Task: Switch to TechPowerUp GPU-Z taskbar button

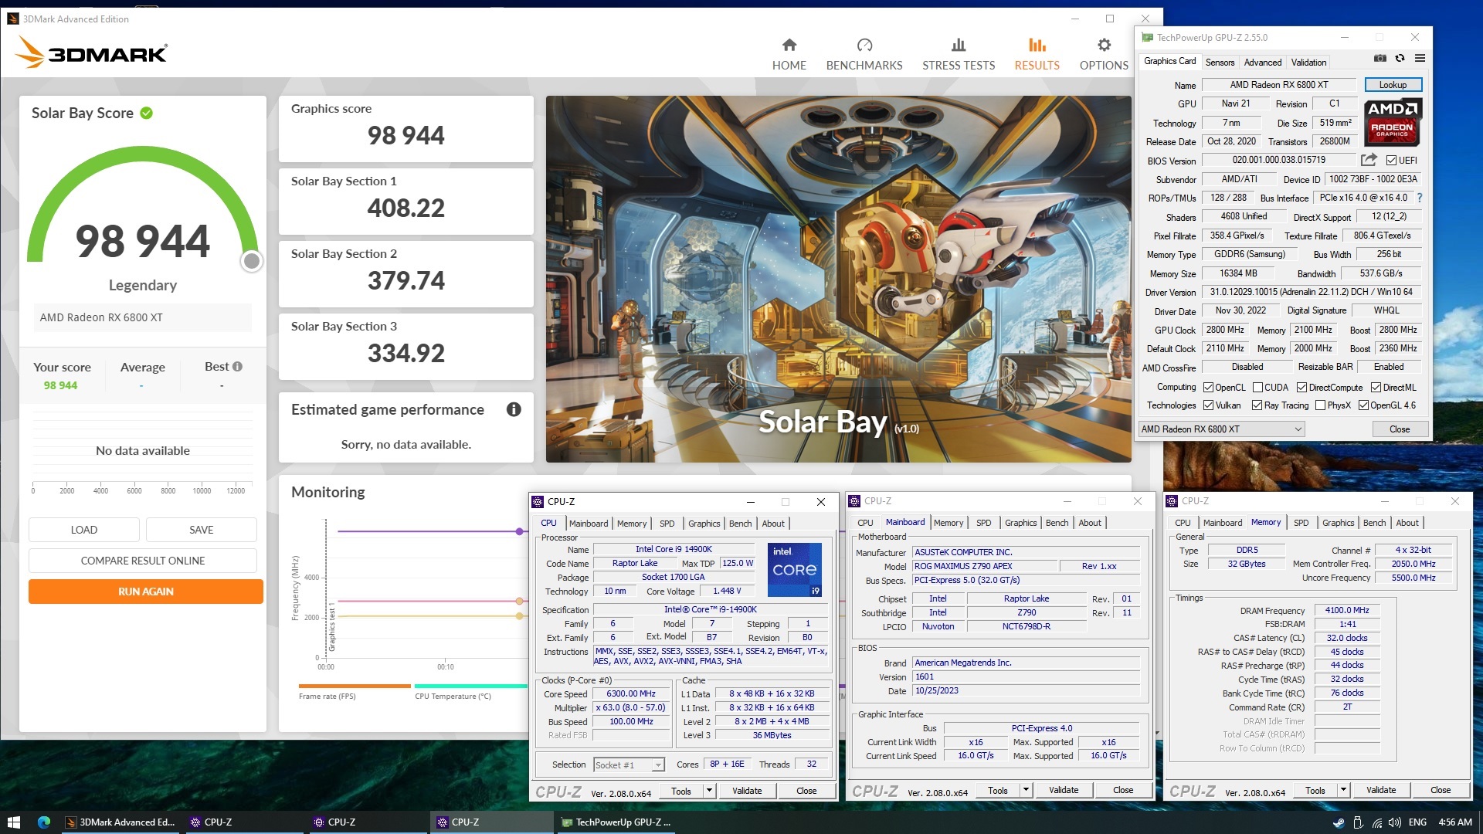Action: (x=616, y=822)
